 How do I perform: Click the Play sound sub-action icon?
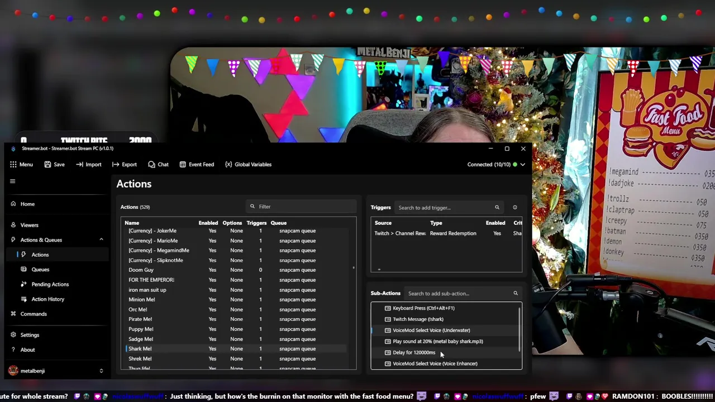[388, 341]
